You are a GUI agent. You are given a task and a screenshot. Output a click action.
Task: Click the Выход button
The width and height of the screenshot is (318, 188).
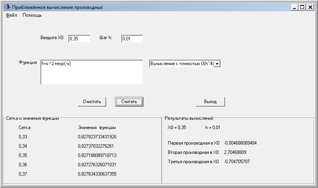coord(210,102)
